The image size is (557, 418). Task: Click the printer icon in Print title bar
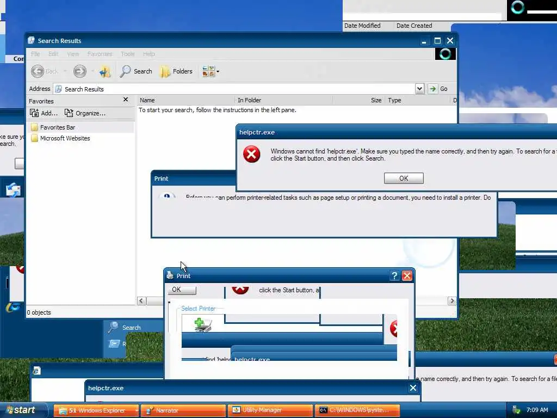click(170, 275)
